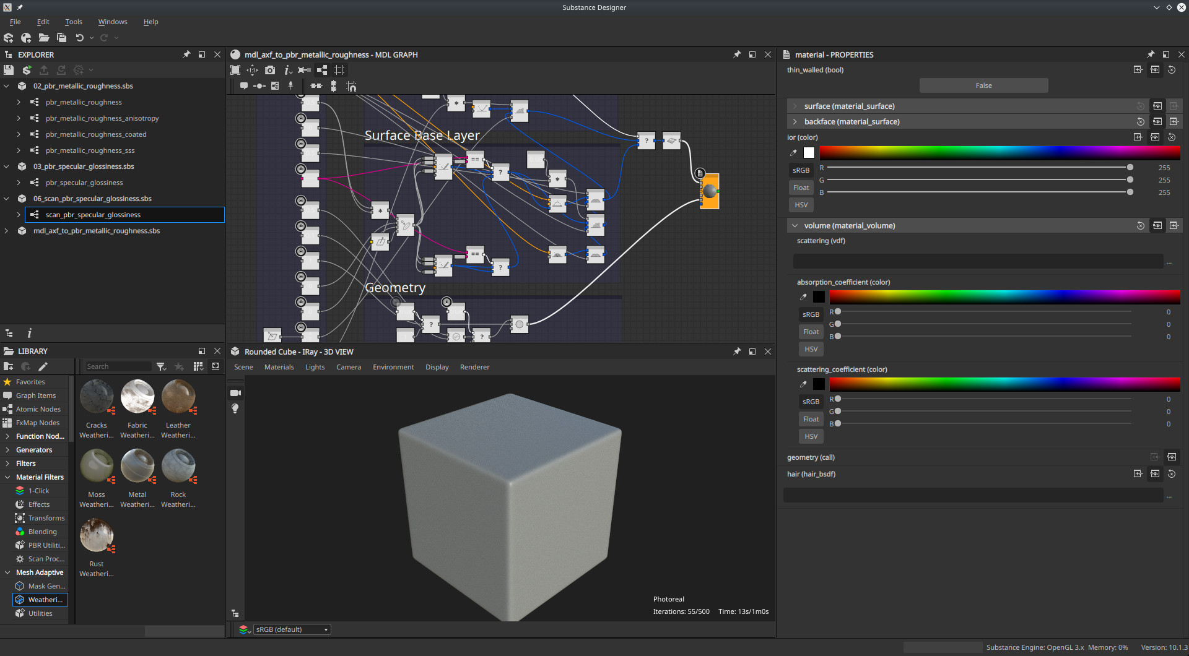
Task: Open the Tools menu
Action: (74, 22)
